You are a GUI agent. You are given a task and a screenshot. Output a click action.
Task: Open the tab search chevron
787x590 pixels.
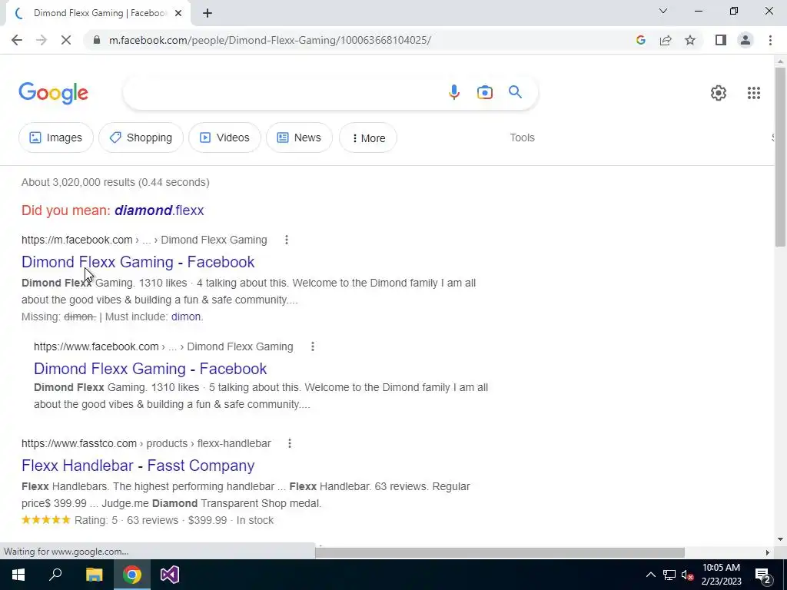click(x=663, y=11)
